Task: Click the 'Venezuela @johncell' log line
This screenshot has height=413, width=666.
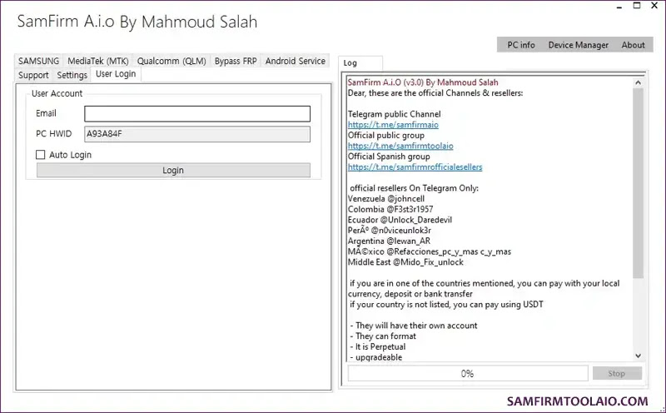Action: click(386, 199)
